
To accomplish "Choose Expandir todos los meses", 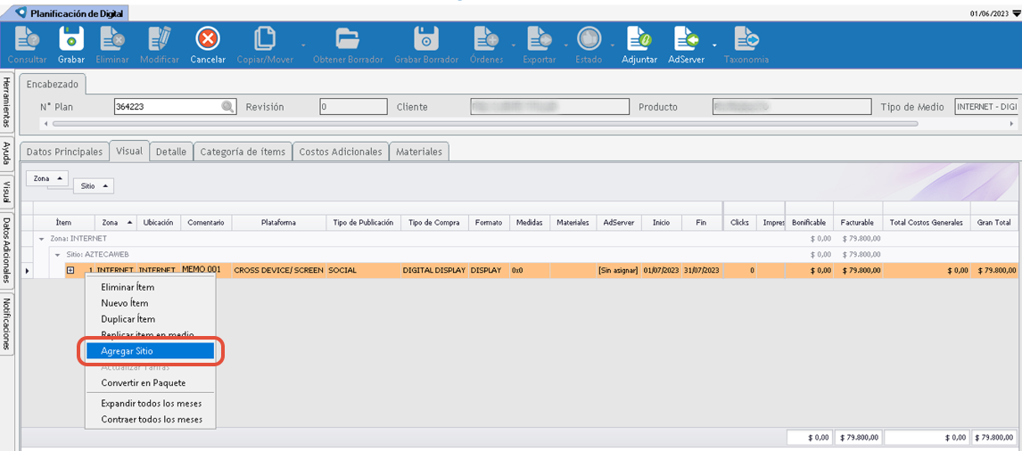I will pyautogui.click(x=150, y=404).
